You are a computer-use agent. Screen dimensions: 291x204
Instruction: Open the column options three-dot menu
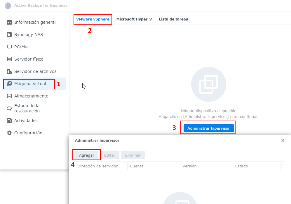coord(283,166)
